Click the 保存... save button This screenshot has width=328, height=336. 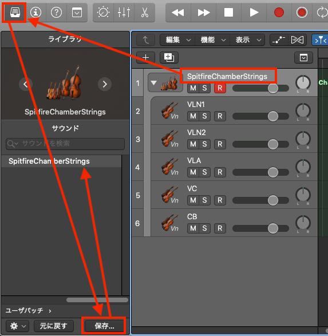click(104, 326)
